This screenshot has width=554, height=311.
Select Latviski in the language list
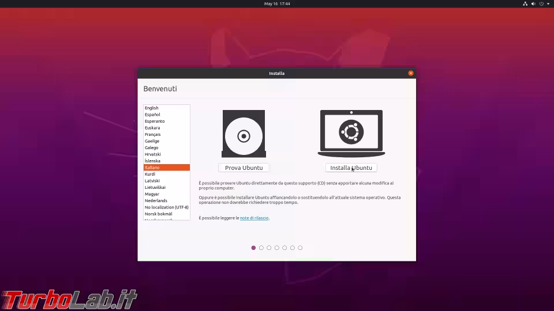pos(167,180)
